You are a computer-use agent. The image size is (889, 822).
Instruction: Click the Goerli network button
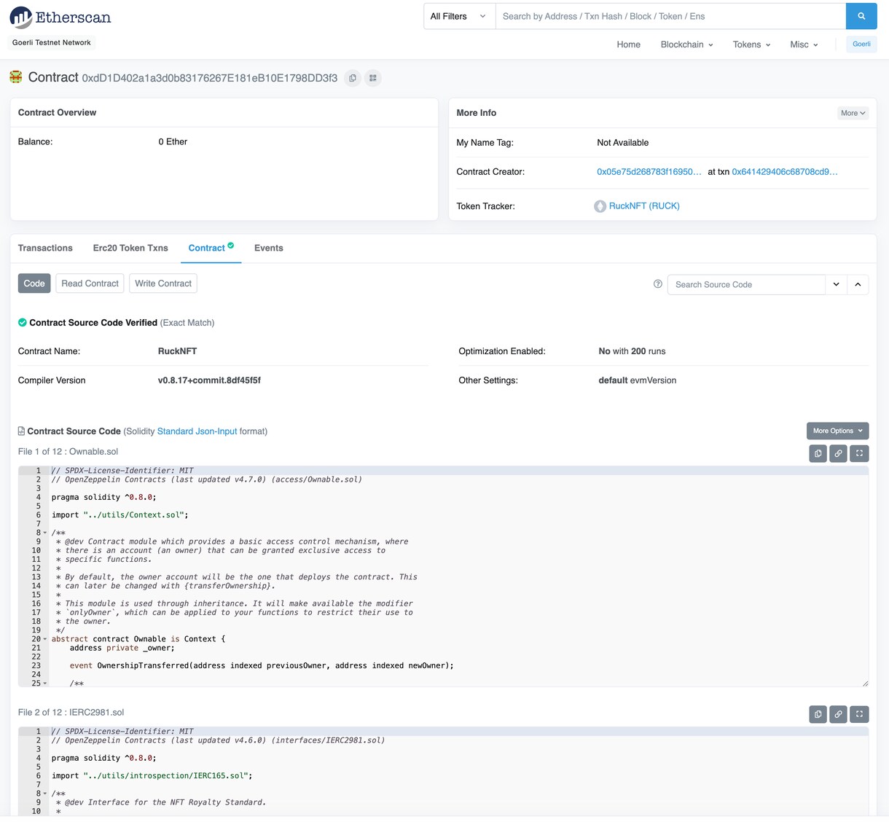[861, 44]
